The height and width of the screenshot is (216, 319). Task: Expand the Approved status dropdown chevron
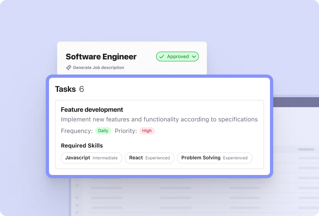pyautogui.click(x=194, y=57)
